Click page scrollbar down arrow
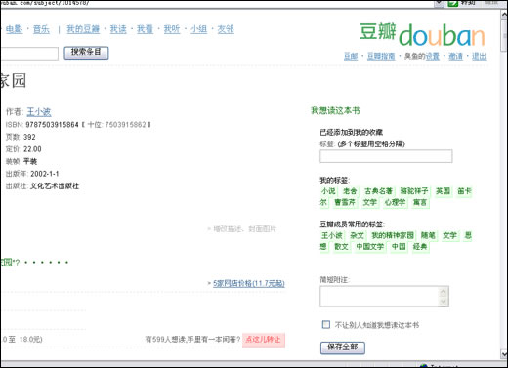This screenshot has width=508, height=368. pos(504,354)
